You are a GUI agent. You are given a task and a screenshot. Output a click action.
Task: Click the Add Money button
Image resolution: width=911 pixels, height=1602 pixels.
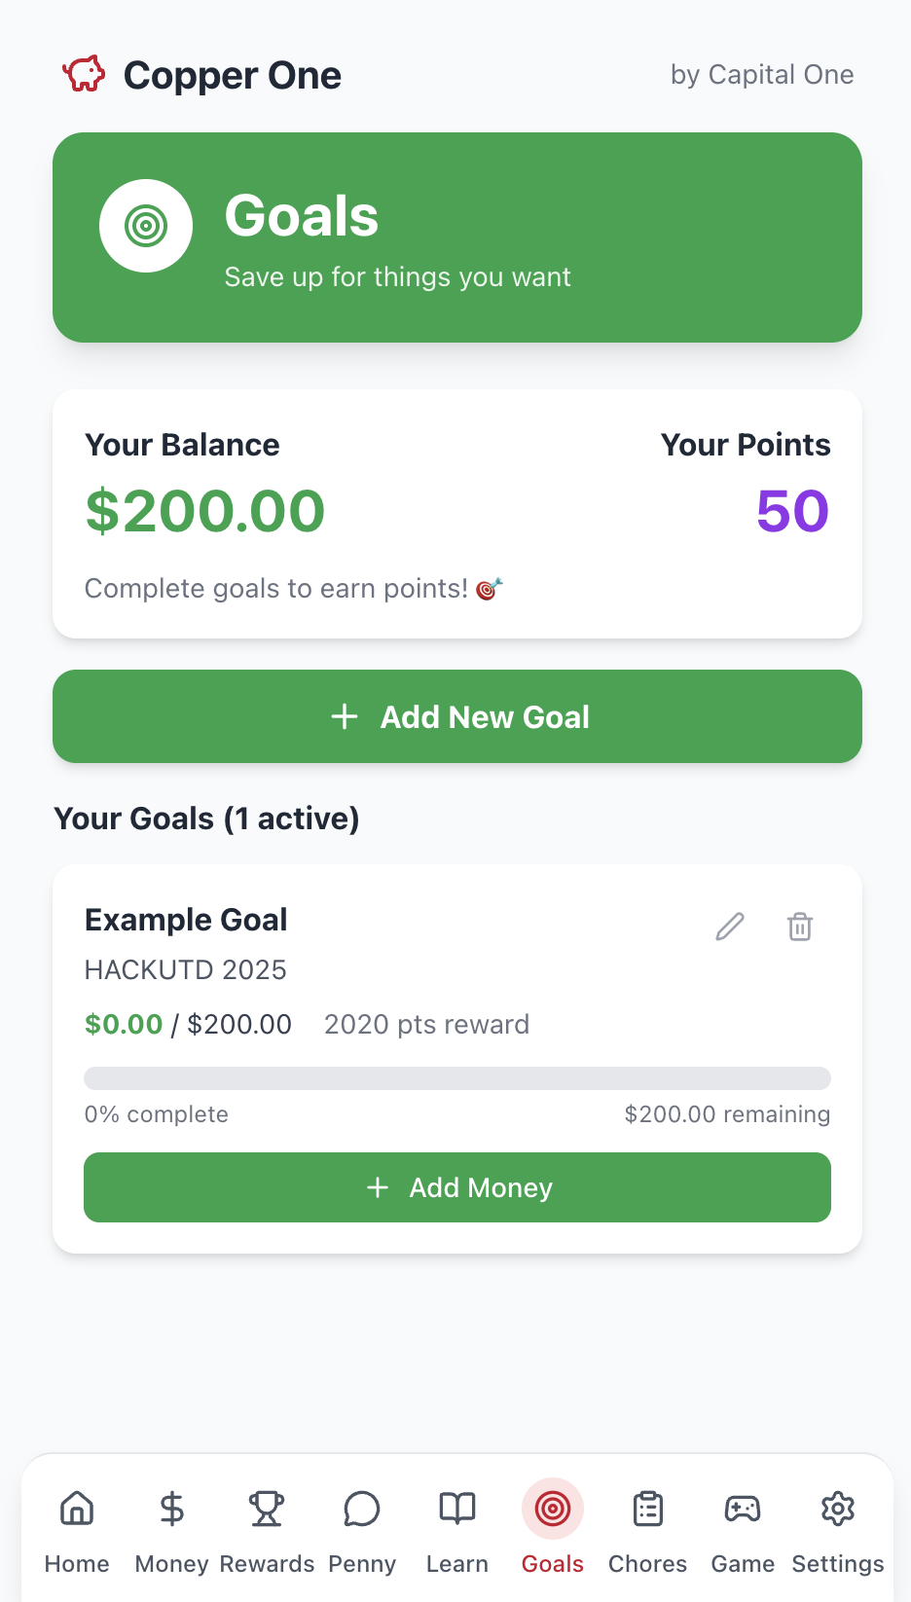(457, 1187)
